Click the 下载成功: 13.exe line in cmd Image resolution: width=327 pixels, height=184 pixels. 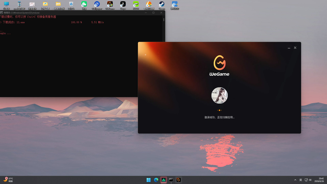(14, 22)
